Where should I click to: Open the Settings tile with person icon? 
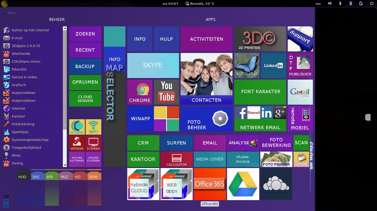pos(77,143)
